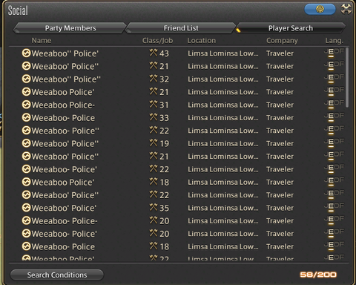Screen dimensions: 356x285
Task: Click status icon beside Weeaboo- Police- level 20
Action: [26, 220]
